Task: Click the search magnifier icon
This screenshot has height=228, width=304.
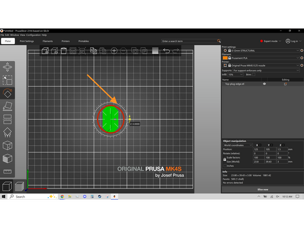Action: click(219, 41)
